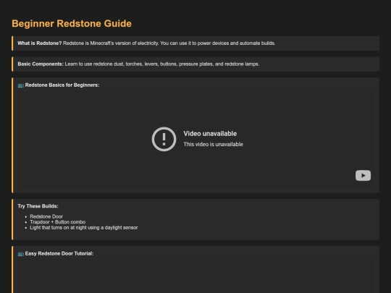Click the TV emoji beside Redstone Basics
The width and height of the screenshot is (391, 293).
(x=21, y=85)
